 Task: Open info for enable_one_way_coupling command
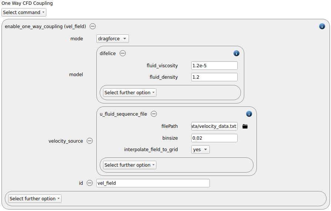point(322,26)
